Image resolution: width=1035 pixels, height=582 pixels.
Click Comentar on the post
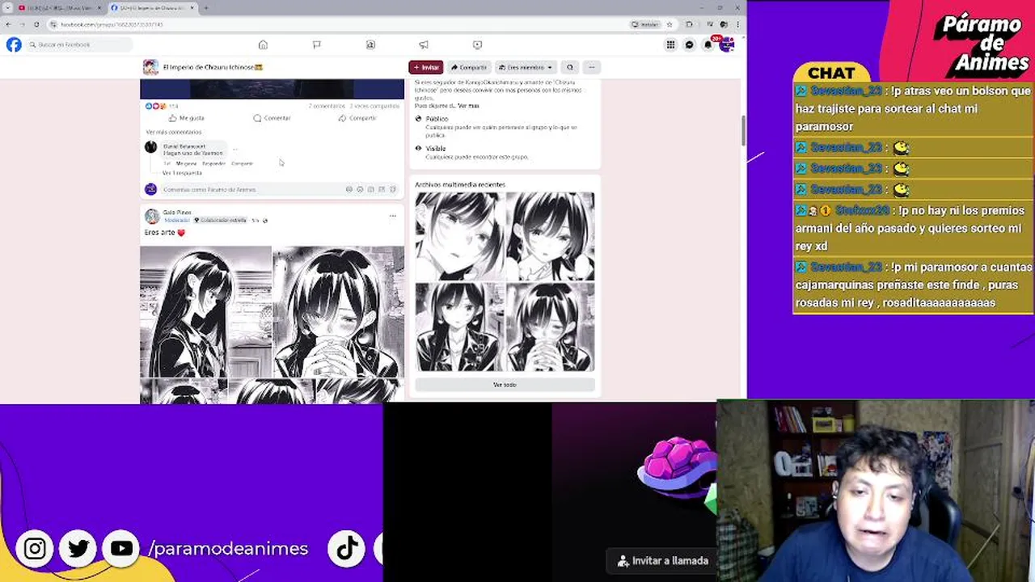[272, 118]
